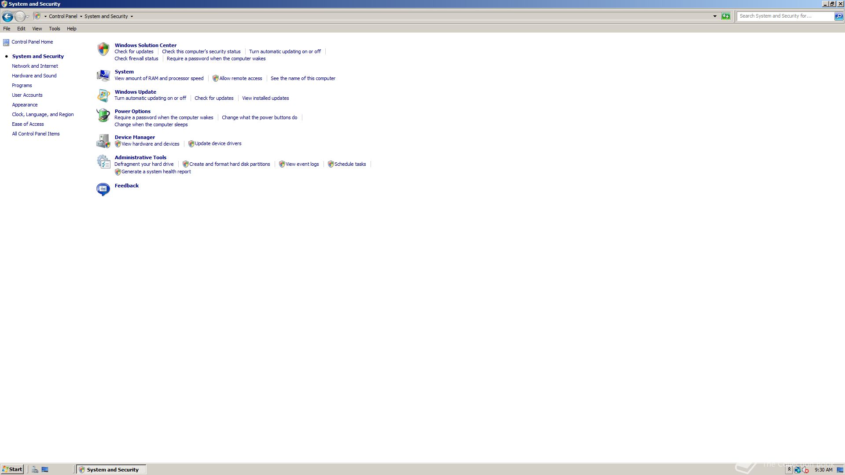This screenshot has height=475, width=845.
Task: Click Show Desktop quick launch icon
Action: (45, 469)
